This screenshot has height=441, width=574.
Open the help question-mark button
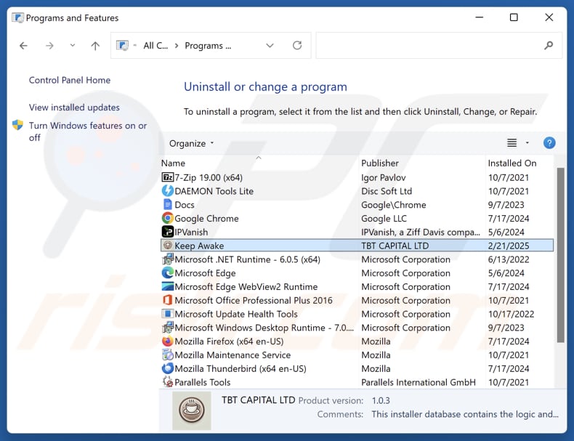click(x=549, y=142)
